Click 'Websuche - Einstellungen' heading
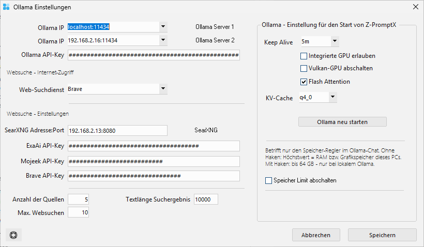This screenshot has height=247, width=424. click(x=38, y=114)
